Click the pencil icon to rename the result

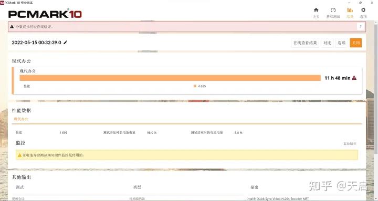[x=65, y=43]
